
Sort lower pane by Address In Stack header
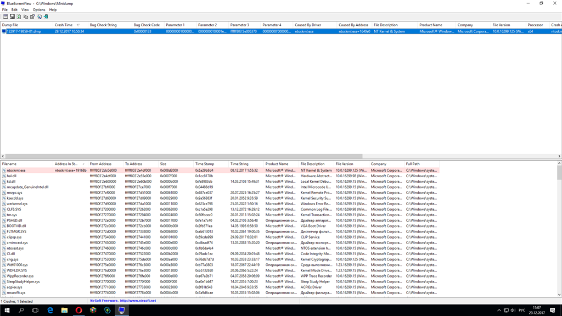coord(70,164)
